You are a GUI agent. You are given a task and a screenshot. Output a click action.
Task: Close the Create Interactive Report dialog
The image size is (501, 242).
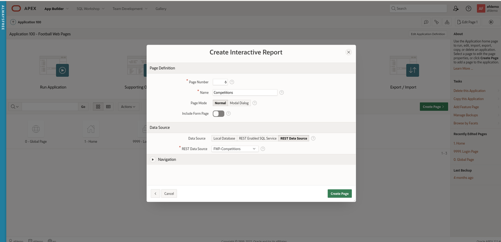[x=348, y=52]
